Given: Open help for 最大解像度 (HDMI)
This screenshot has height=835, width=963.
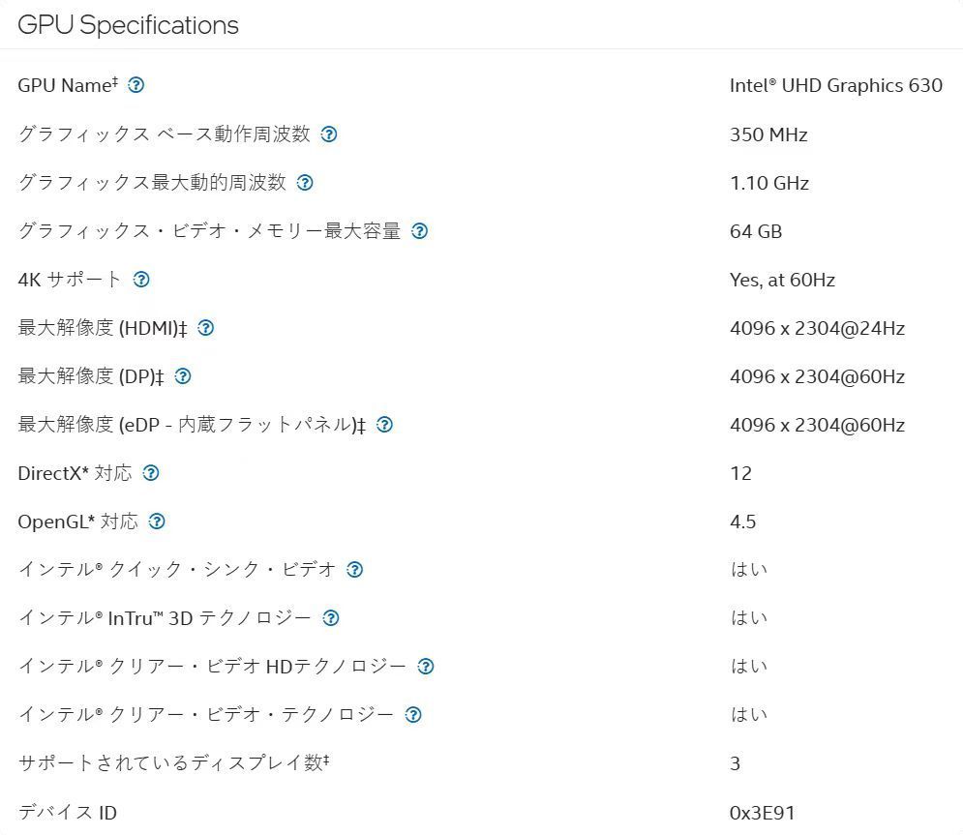Looking at the screenshot, I should click(205, 328).
